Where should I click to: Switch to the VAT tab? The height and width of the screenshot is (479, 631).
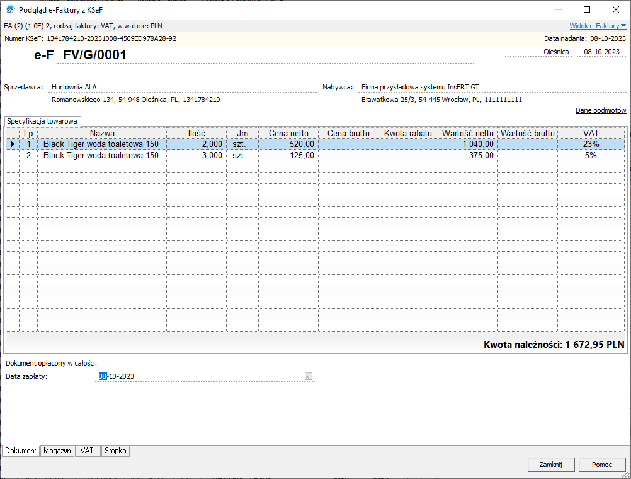(x=87, y=451)
